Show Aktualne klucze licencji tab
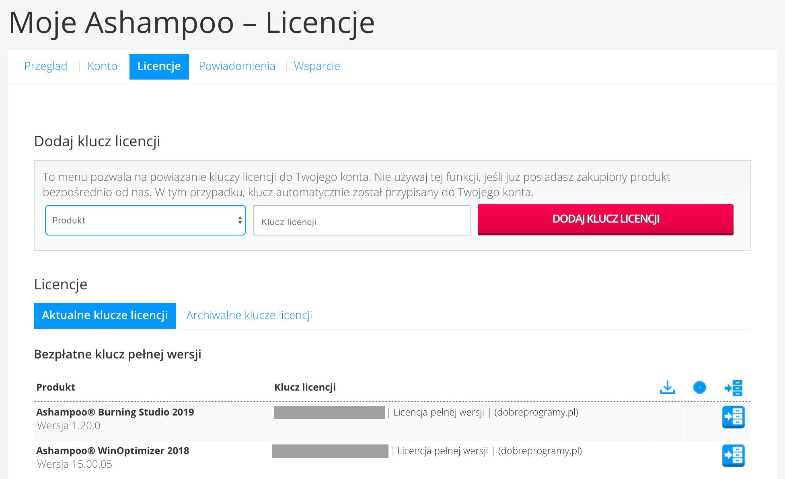Screen dimensions: 785x479 click(105, 315)
